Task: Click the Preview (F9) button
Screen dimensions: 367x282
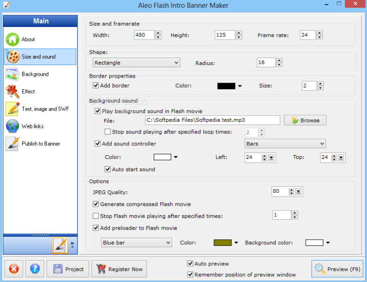Action: [x=337, y=269]
